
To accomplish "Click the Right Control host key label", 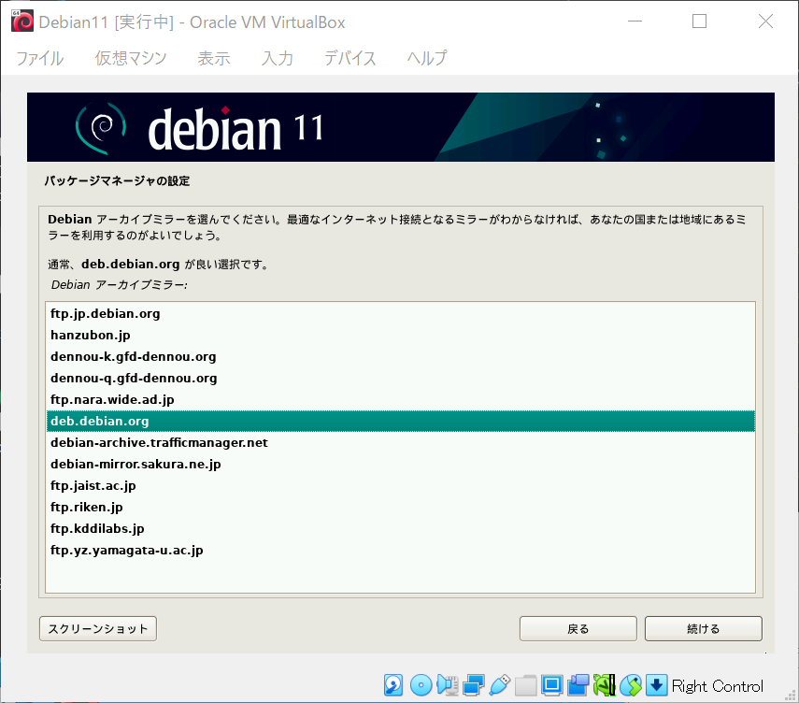I will pos(718,686).
